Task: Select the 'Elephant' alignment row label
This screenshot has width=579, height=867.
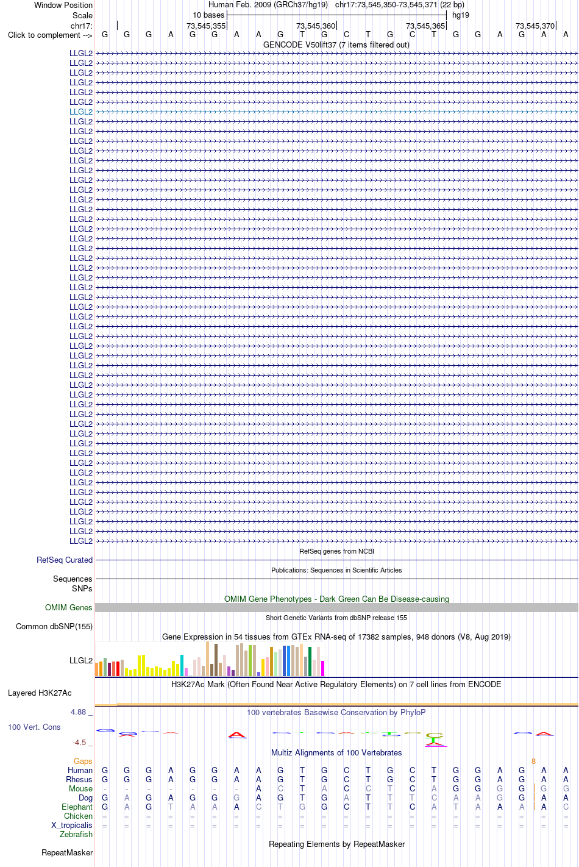Action: [x=77, y=807]
